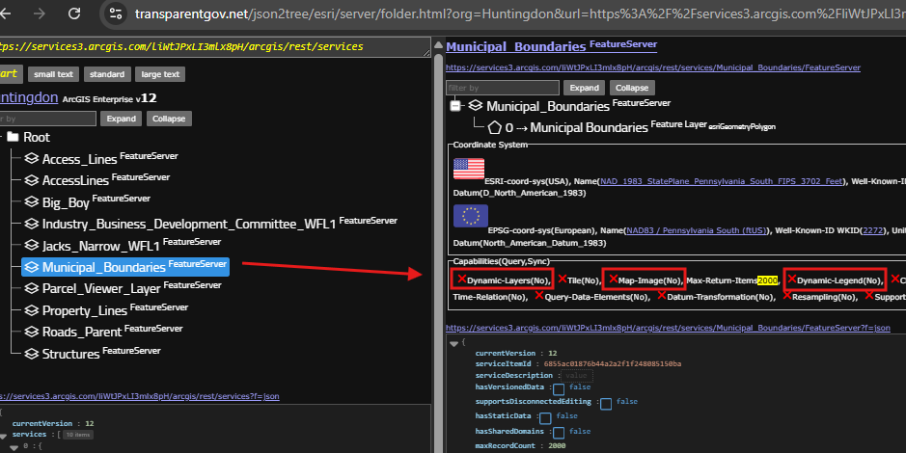
Task: Click the serviceItemId value string
Action: click(x=613, y=363)
